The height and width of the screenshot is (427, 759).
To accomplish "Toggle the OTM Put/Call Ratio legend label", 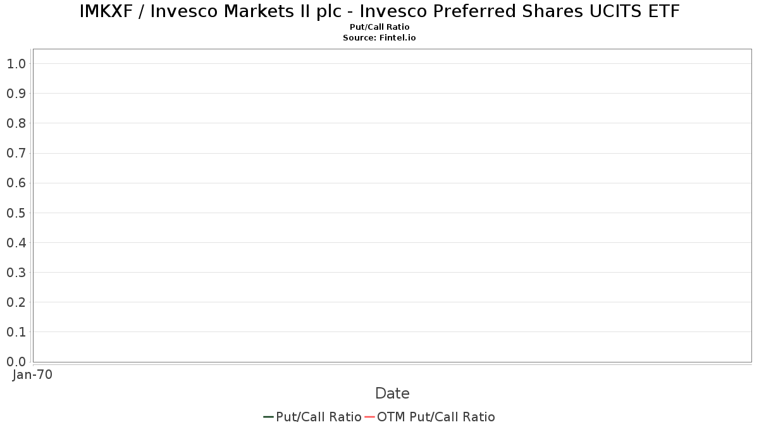I will [x=436, y=417].
